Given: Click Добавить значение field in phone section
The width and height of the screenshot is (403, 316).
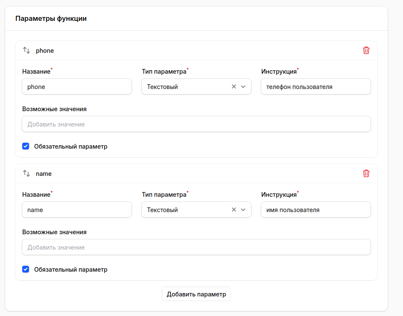Looking at the screenshot, I should pos(196,124).
